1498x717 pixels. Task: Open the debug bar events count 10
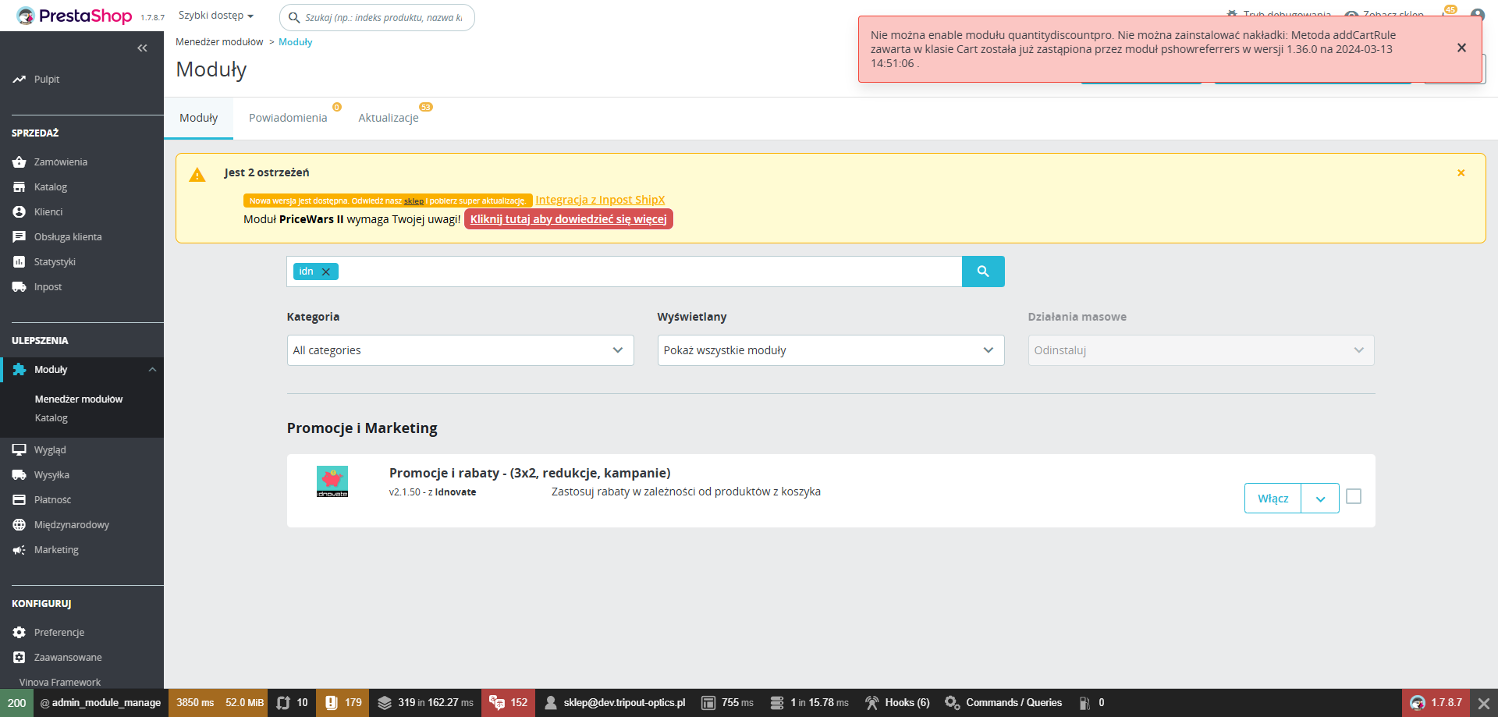[x=293, y=703]
